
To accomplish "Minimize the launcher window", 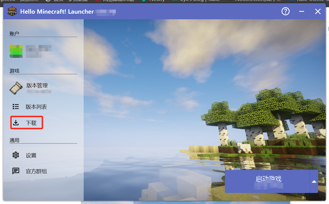I will tap(302, 12).
